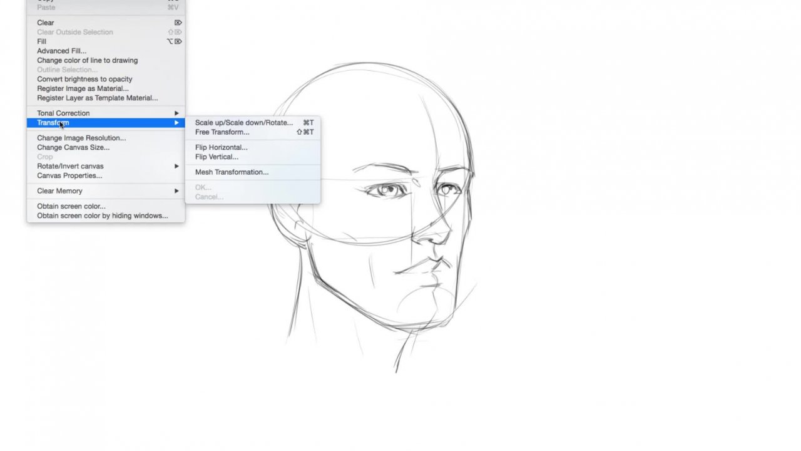
Task: Click the highlighted Transform menu item
Action: click(53, 123)
